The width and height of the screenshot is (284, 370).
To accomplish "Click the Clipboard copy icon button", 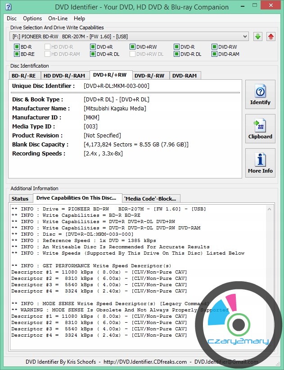I will point(260,129).
